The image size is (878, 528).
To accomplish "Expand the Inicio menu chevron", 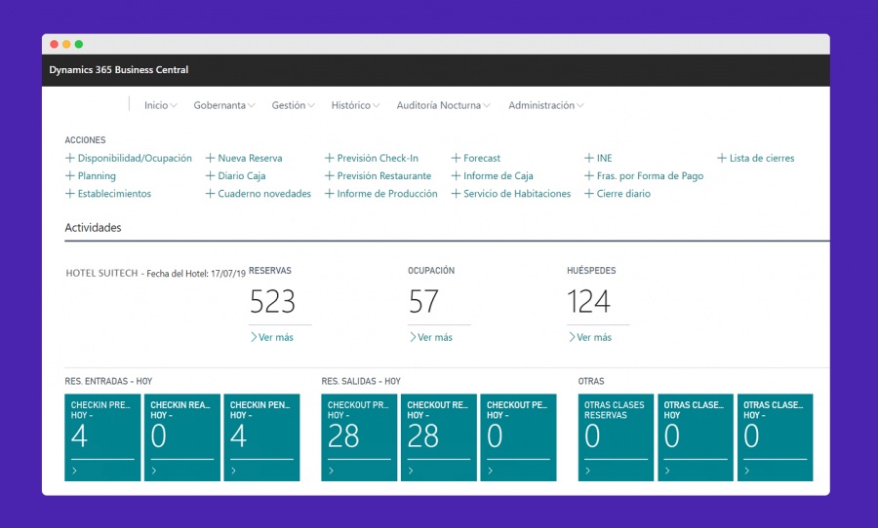I will coord(174,106).
